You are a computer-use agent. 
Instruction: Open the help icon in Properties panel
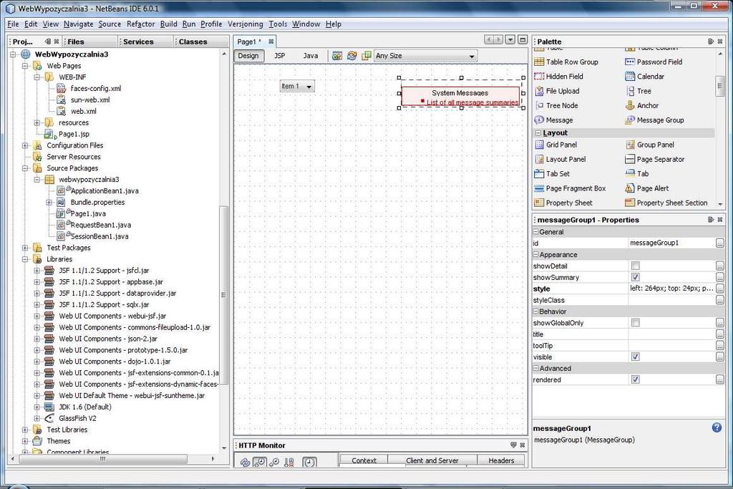717,427
